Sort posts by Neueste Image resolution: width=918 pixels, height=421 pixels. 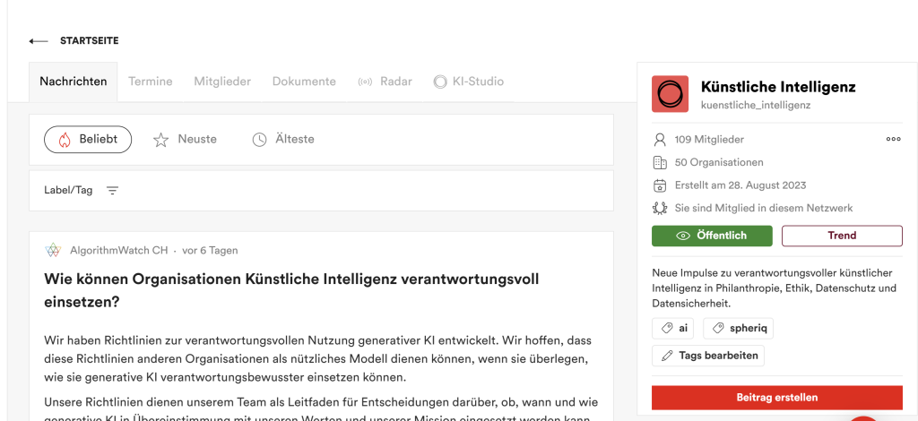(x=186, y=140)
